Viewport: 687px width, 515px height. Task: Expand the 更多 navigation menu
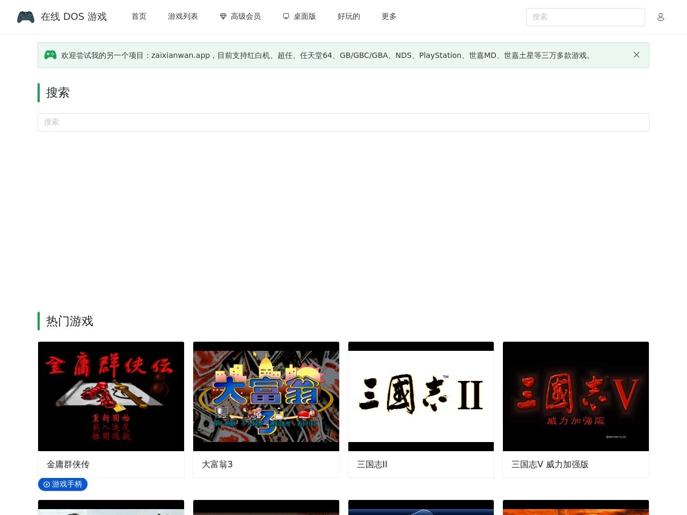tap(389, 17)
